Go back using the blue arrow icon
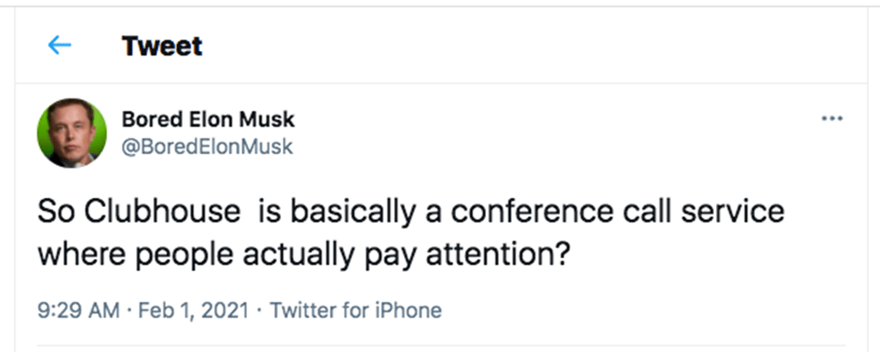The height and width of the screenshot is (352, 880). pos(59,45)
